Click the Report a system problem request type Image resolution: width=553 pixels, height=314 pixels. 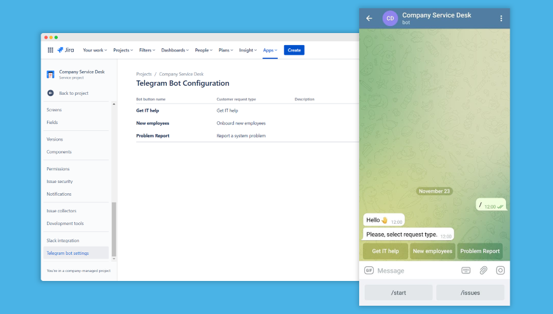pos(241,136)
